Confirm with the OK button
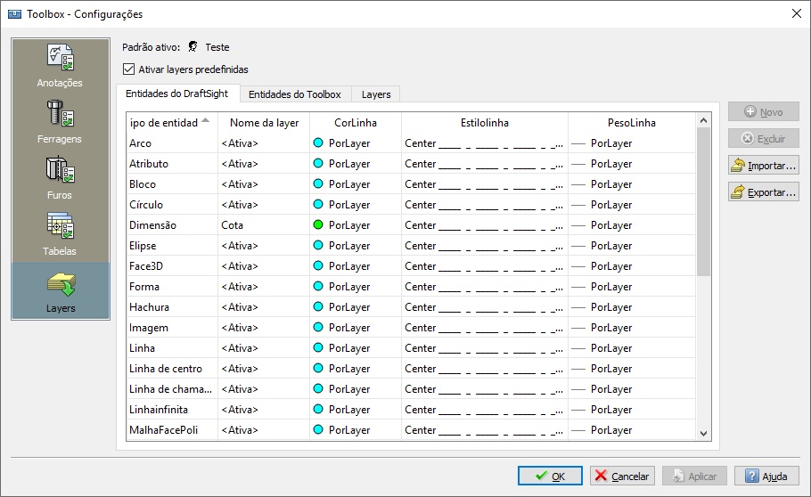 [550, 476]
